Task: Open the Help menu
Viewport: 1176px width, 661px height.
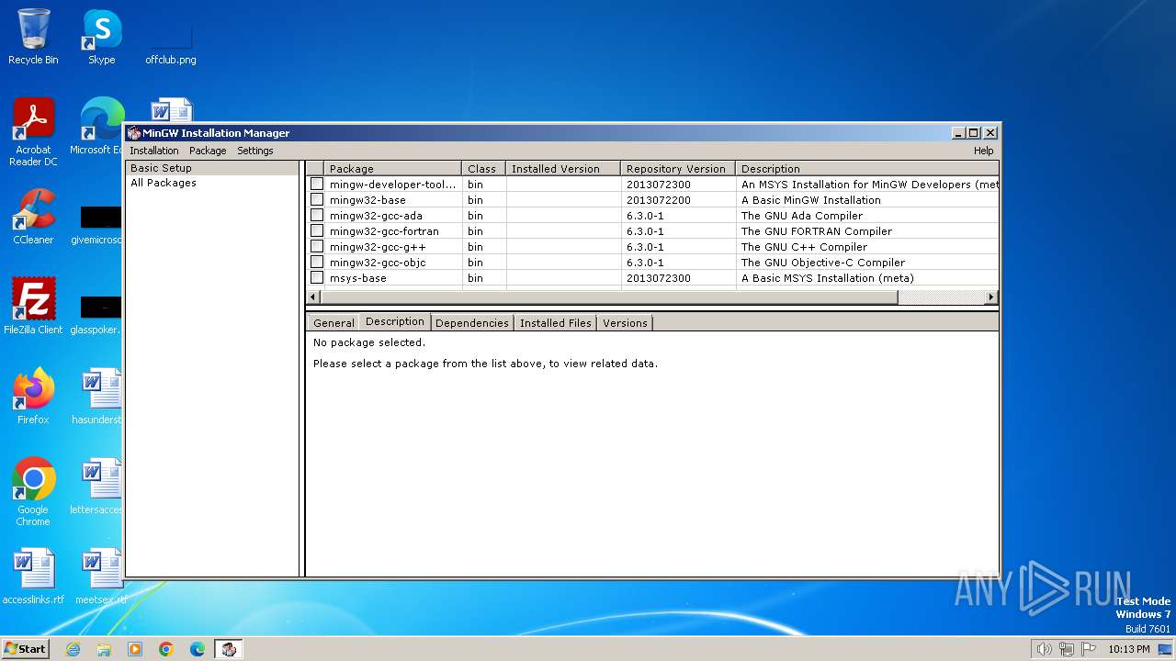Action: 983,151
